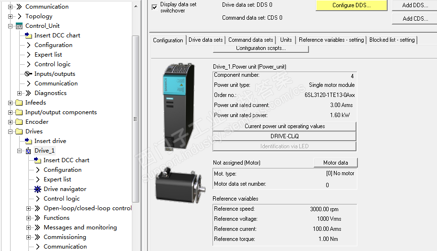This screenshot has width=437, height=251.
Task: Click the Insert drive icon
Action: (28, 141)
